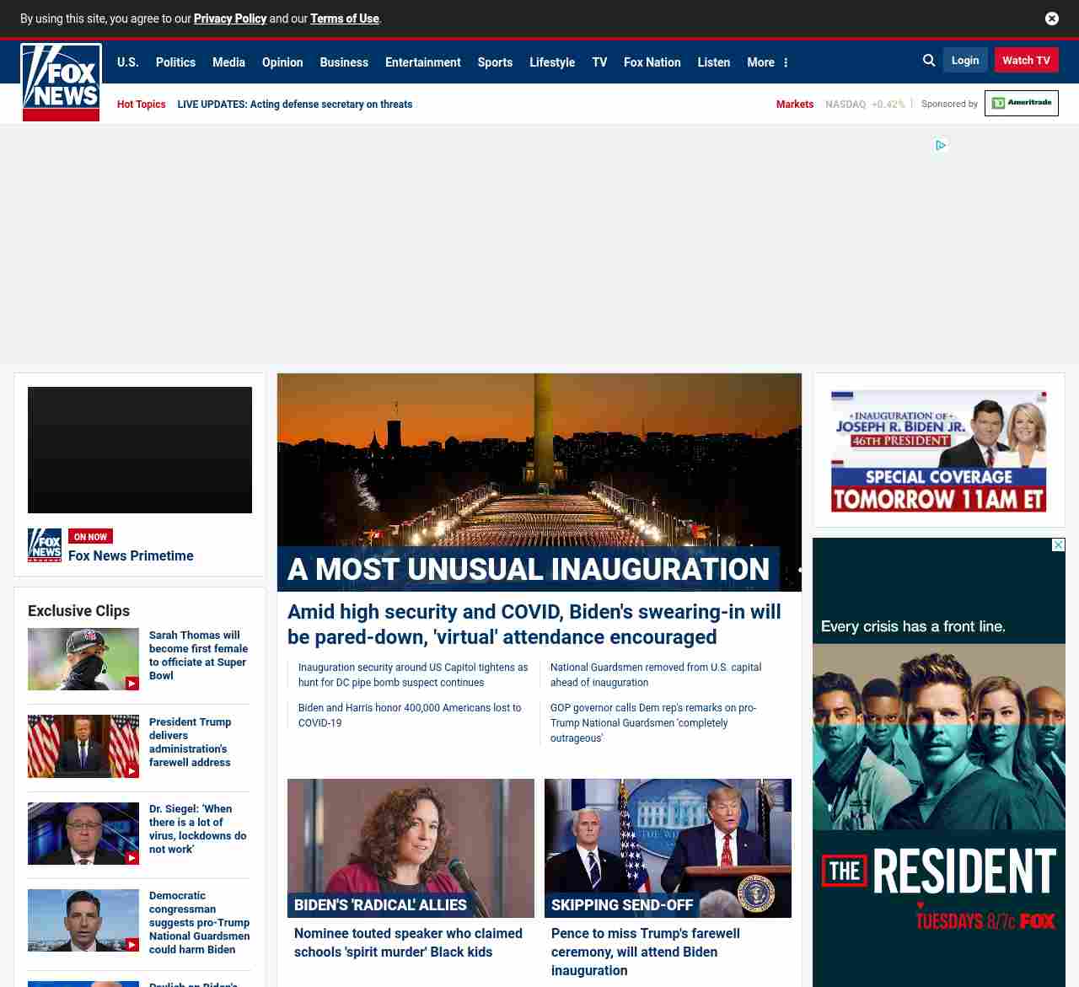Open Pence to miss Trump's farewell headline
Screen dimensions: 1079x987
coord(646,952)
